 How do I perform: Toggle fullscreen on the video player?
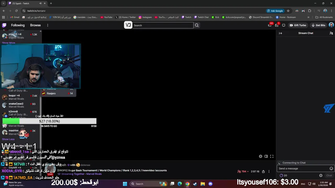pos(272,156)
